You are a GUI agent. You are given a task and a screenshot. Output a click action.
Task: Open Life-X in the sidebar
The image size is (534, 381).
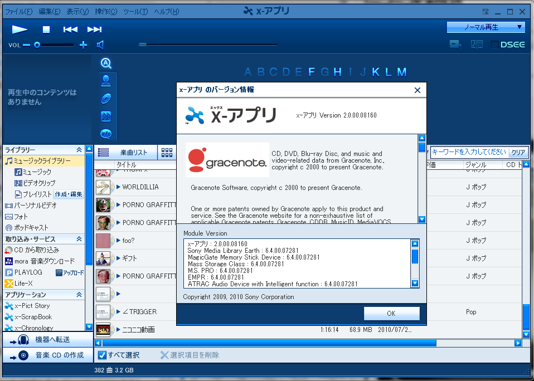click(x=19, y=284)
